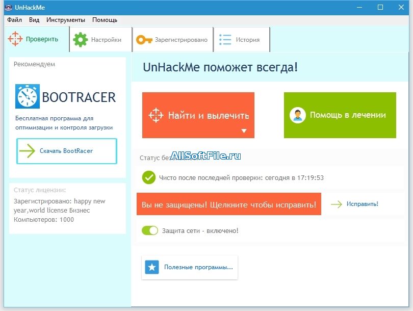The image size is (413, 311).
Task: Expand the Найти и вылечить dropdown arrow
Action: tap(244, 131)
